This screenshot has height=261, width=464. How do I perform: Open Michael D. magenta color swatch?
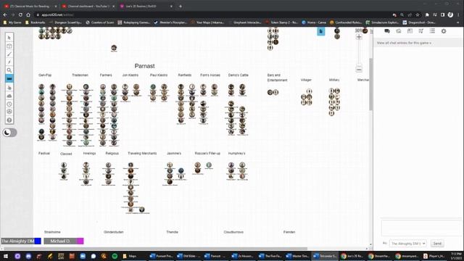point(80,241)
